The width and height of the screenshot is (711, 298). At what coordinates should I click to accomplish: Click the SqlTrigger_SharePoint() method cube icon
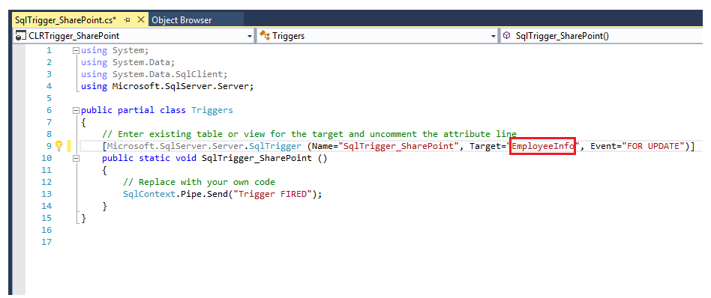507,36
